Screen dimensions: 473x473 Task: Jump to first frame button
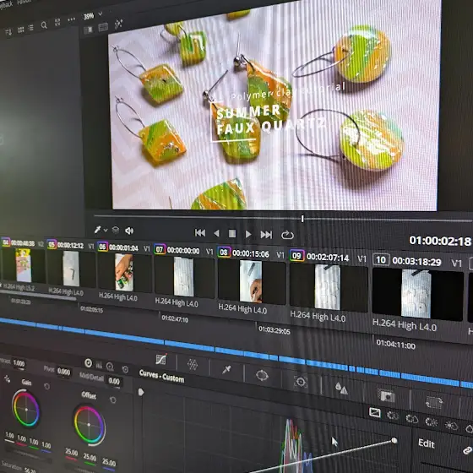200,233
